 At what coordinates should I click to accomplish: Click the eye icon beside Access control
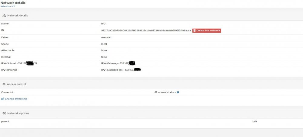click(x=4, y=84)
